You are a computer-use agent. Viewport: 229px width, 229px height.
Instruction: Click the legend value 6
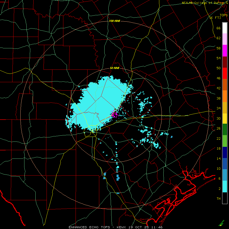220,179
